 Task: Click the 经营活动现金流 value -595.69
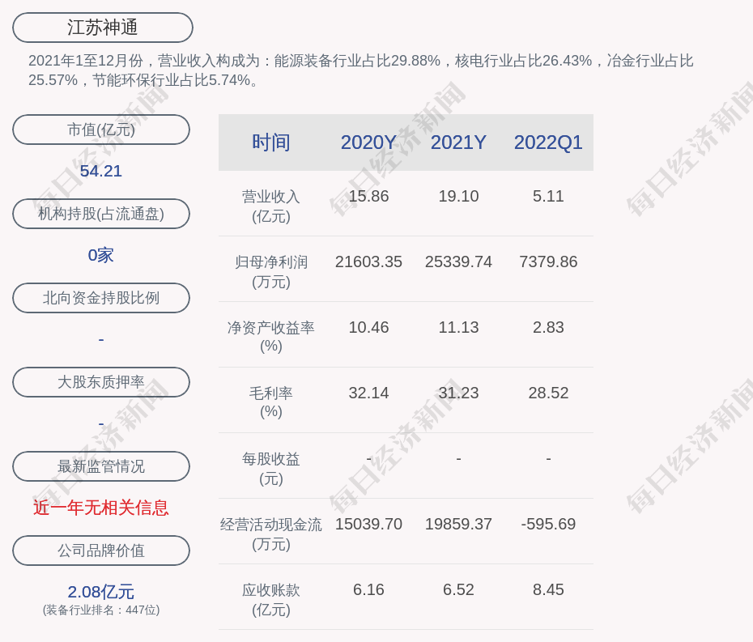548,525
